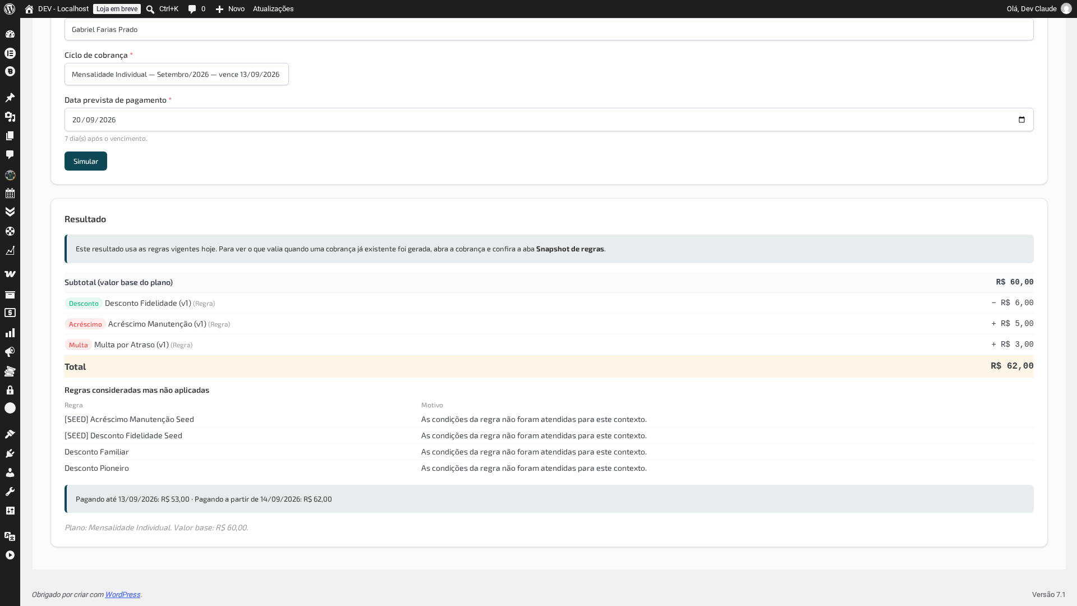Open the padlock sidebar icon
The width and height of the screenshot is (1077, 606).
click(10, 390)
